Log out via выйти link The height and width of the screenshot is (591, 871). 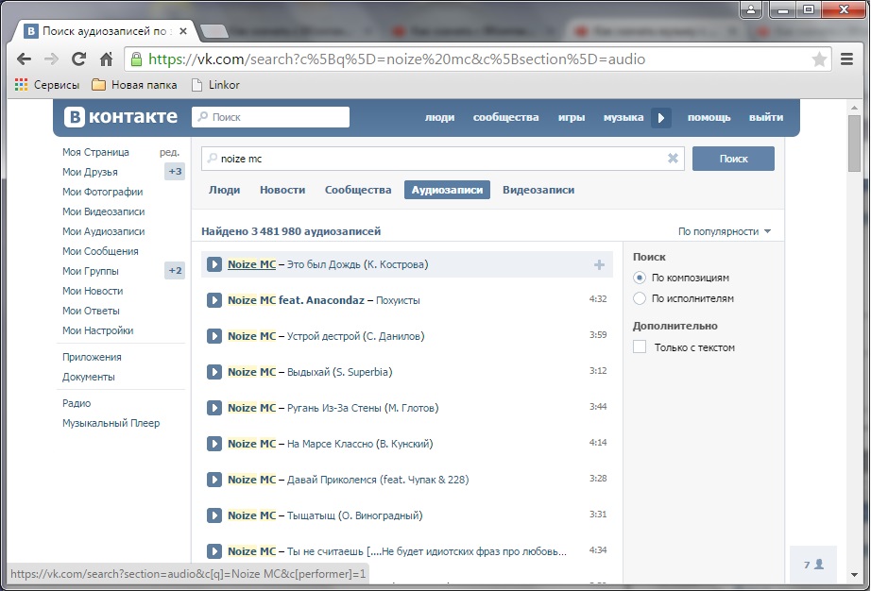(x=766, y=118)
